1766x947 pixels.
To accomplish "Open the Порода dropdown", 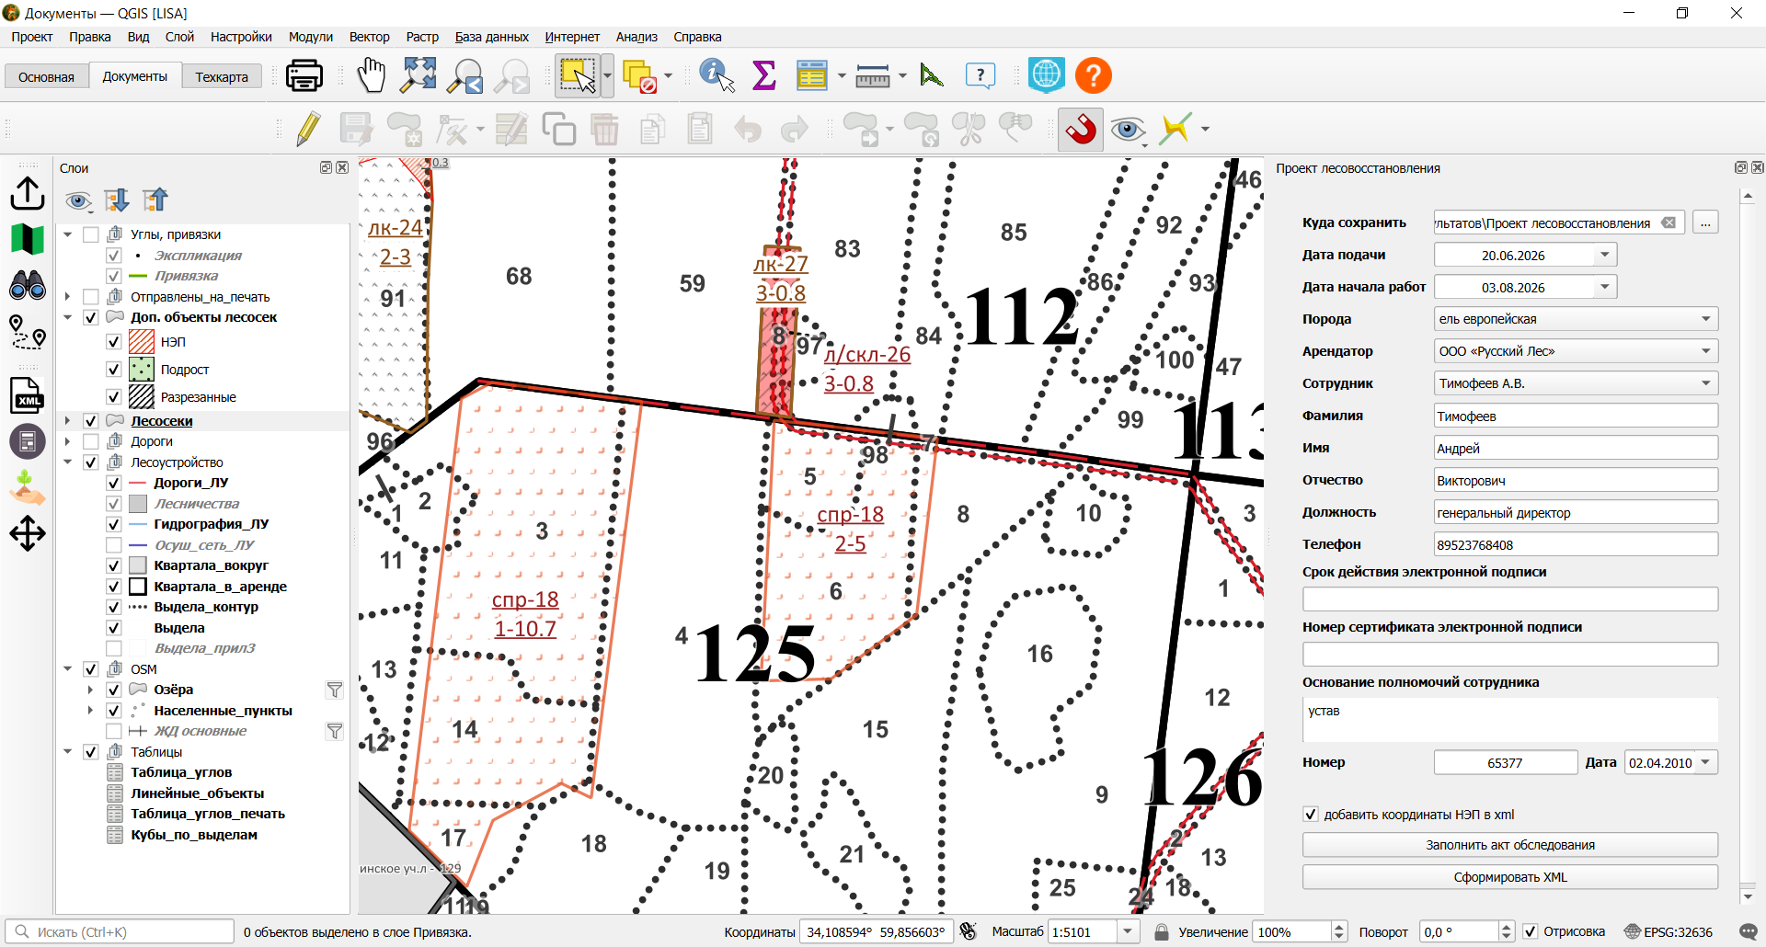I will [1576, 319].
